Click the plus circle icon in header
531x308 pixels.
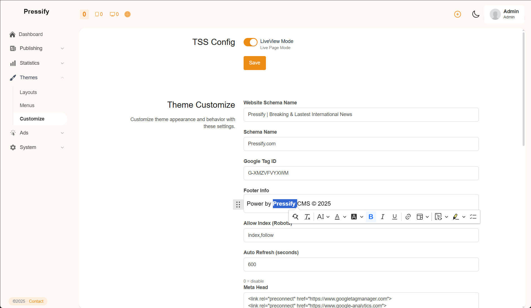(457, 14)
